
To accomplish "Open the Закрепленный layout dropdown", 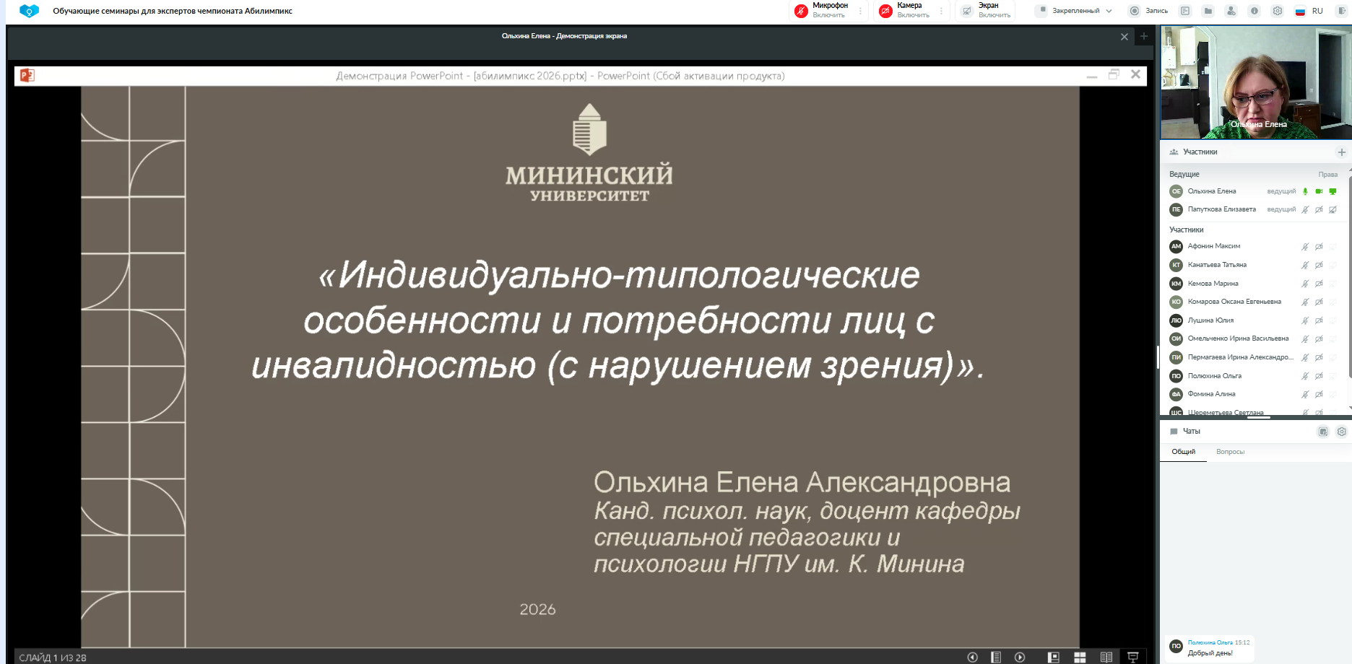I will pyautogui.click(x=1075, y=11).
